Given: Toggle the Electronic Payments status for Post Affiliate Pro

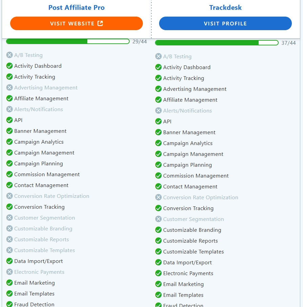Looking at the screenshot, I should (9, 272).
